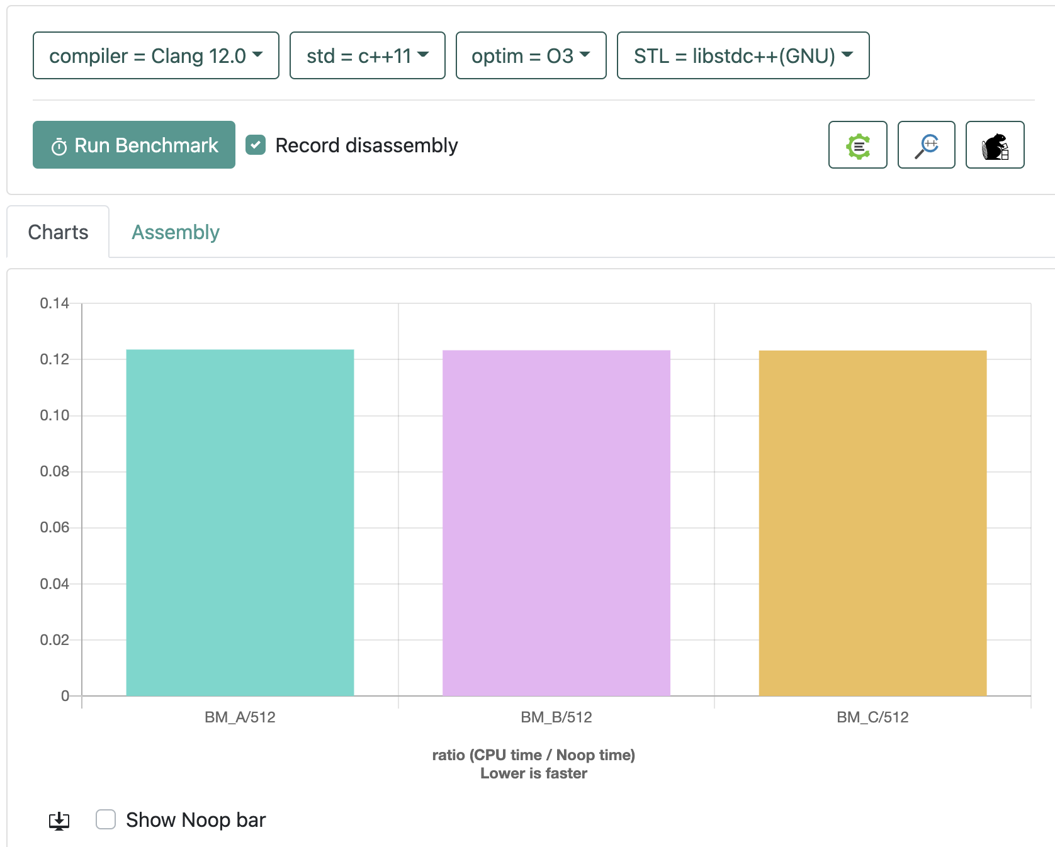Screen dimensions: 1055x847
Task: Open the compiler = Clang 12.0 dropdown
Action: 156,55
